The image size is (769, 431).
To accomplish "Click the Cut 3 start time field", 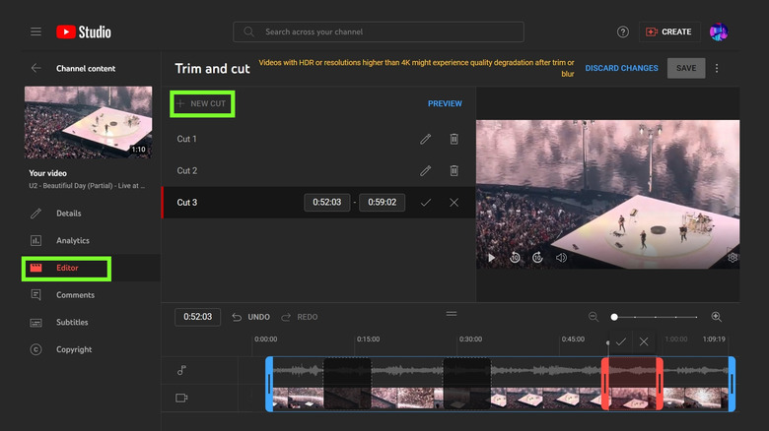I will pos(326,203).
